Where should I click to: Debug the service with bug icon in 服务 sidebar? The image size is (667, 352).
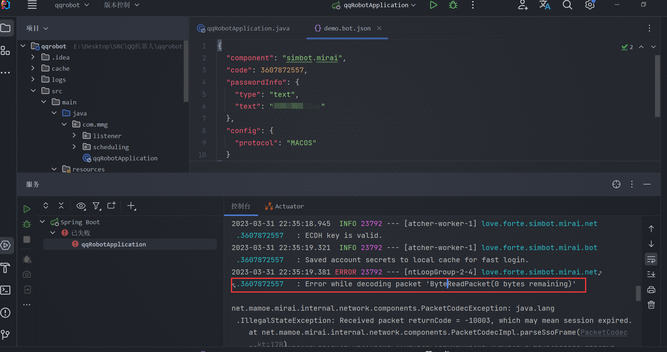27,224
